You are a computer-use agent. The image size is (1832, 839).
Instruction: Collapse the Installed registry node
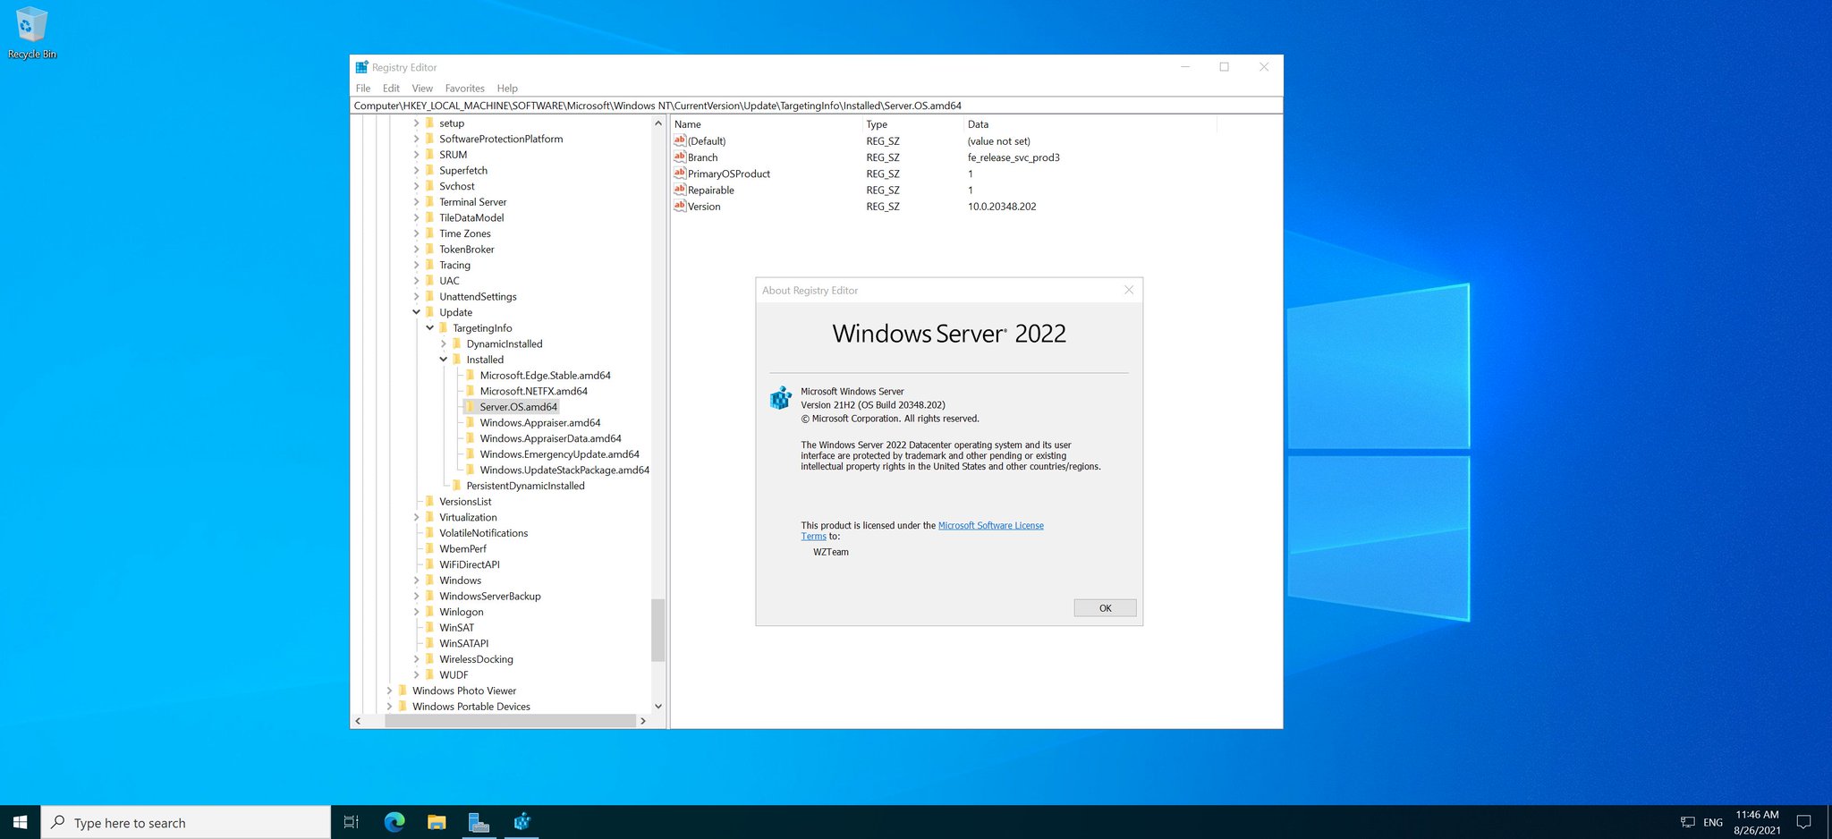click(x=445, y=360)
